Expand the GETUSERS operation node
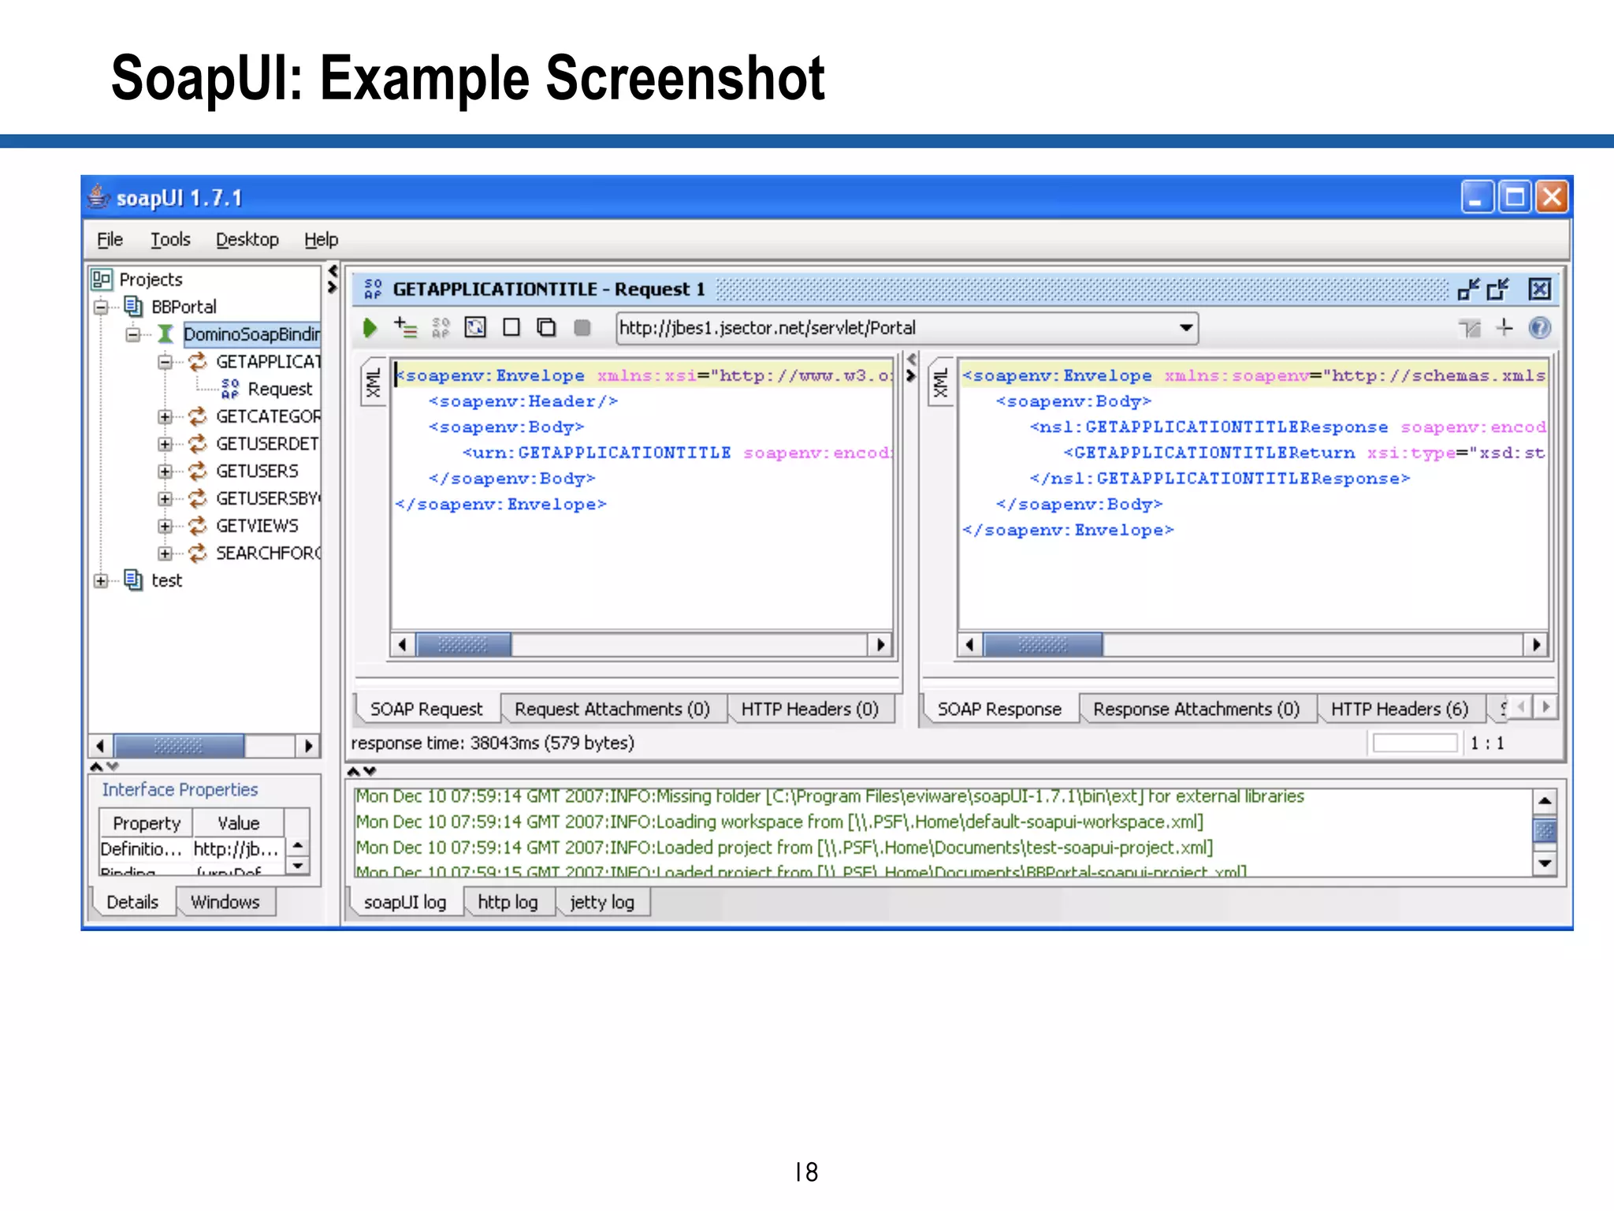Screen dimensions: 1614x1211 click(x=165, y=471)
